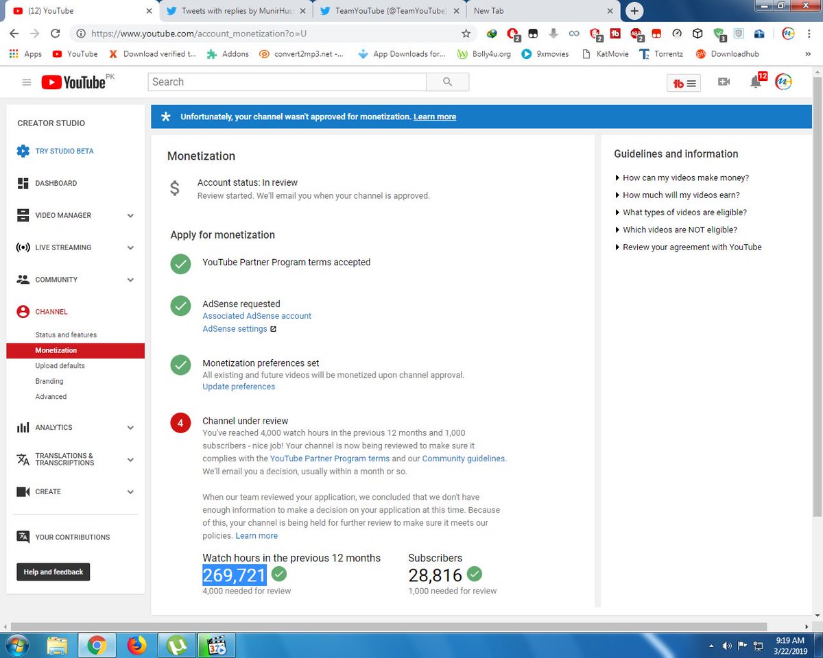Expand the Video Manager section
Viewport: 823px width, 658px height.
130,216
